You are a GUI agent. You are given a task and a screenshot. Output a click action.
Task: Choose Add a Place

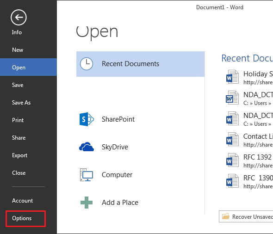(x=141, y=203)
